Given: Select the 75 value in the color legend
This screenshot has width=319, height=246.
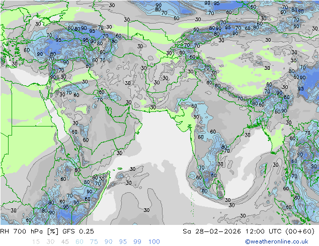Looking at the screenshot, I should 94,241.
